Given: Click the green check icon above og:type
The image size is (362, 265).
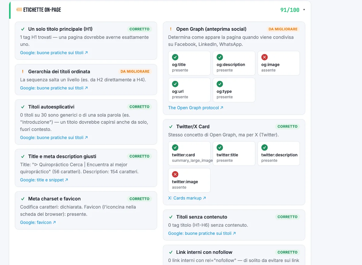Looking at the screenshot, I should [x=220, y=84].
